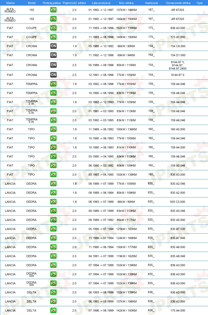The image size is (208, 315).
Task: Click petrol icon for Tempra 1.8 03.1992–08.1996
Action: click(53, 84)
